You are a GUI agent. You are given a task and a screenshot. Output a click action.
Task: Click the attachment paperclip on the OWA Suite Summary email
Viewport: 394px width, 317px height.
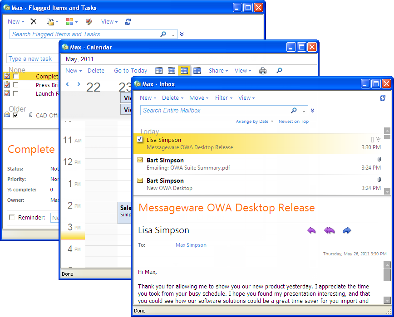tap(379, 159)
